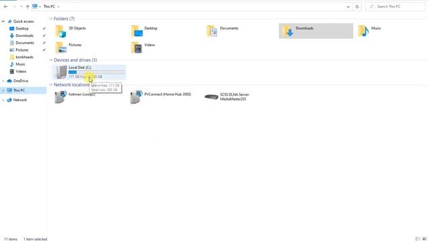Open Downloads under Quick access
Viewport: 429px width, 241px height.
click(x=24, y=35)
